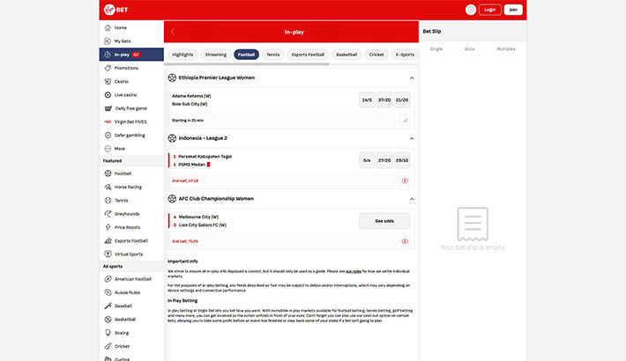
Task: Click the round icon beside Login
Action: [471, 10]
